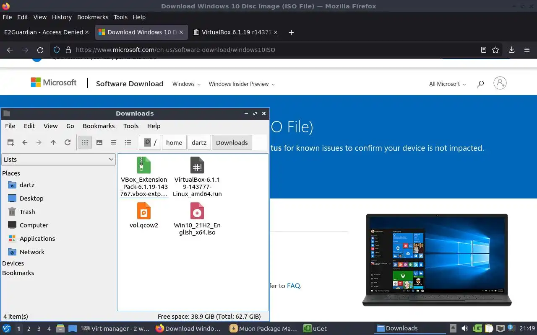The width and height of the screenshot is (537, 335).
Task: Open the LXQt start menu
Action: tap(7, 328)
